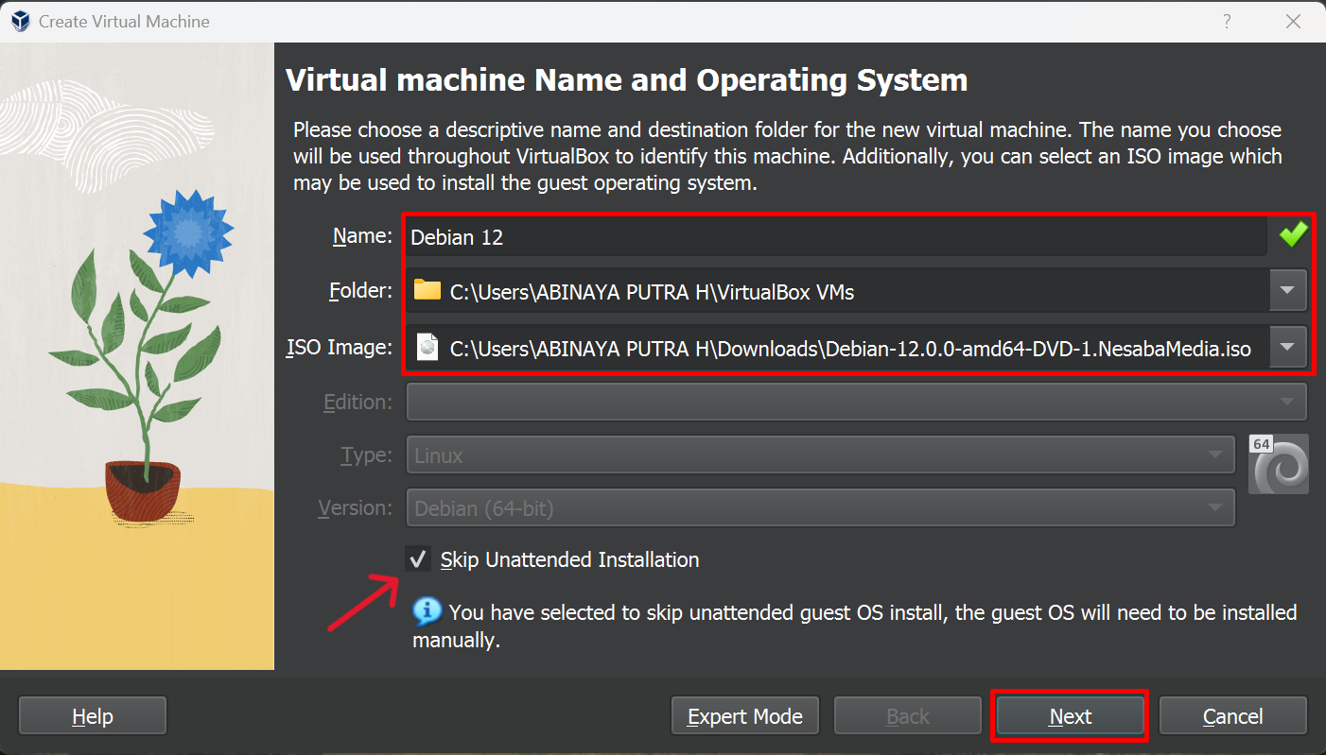Click the Create Virtual Machine window title
Viewport: 1326px width, 755px height.
(x=124, y=21)
